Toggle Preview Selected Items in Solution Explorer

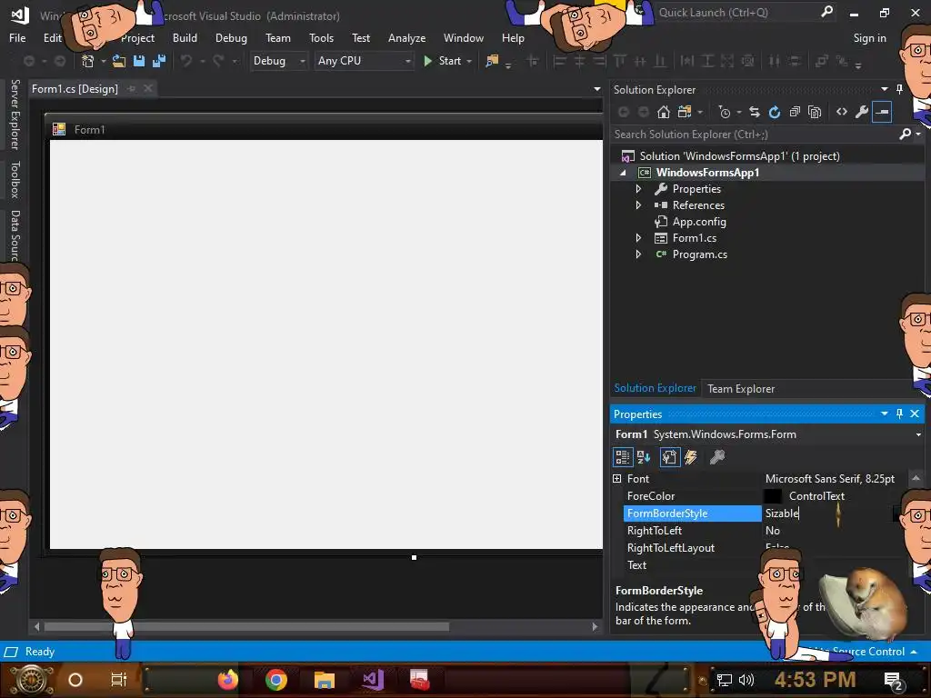coord(882,112)
